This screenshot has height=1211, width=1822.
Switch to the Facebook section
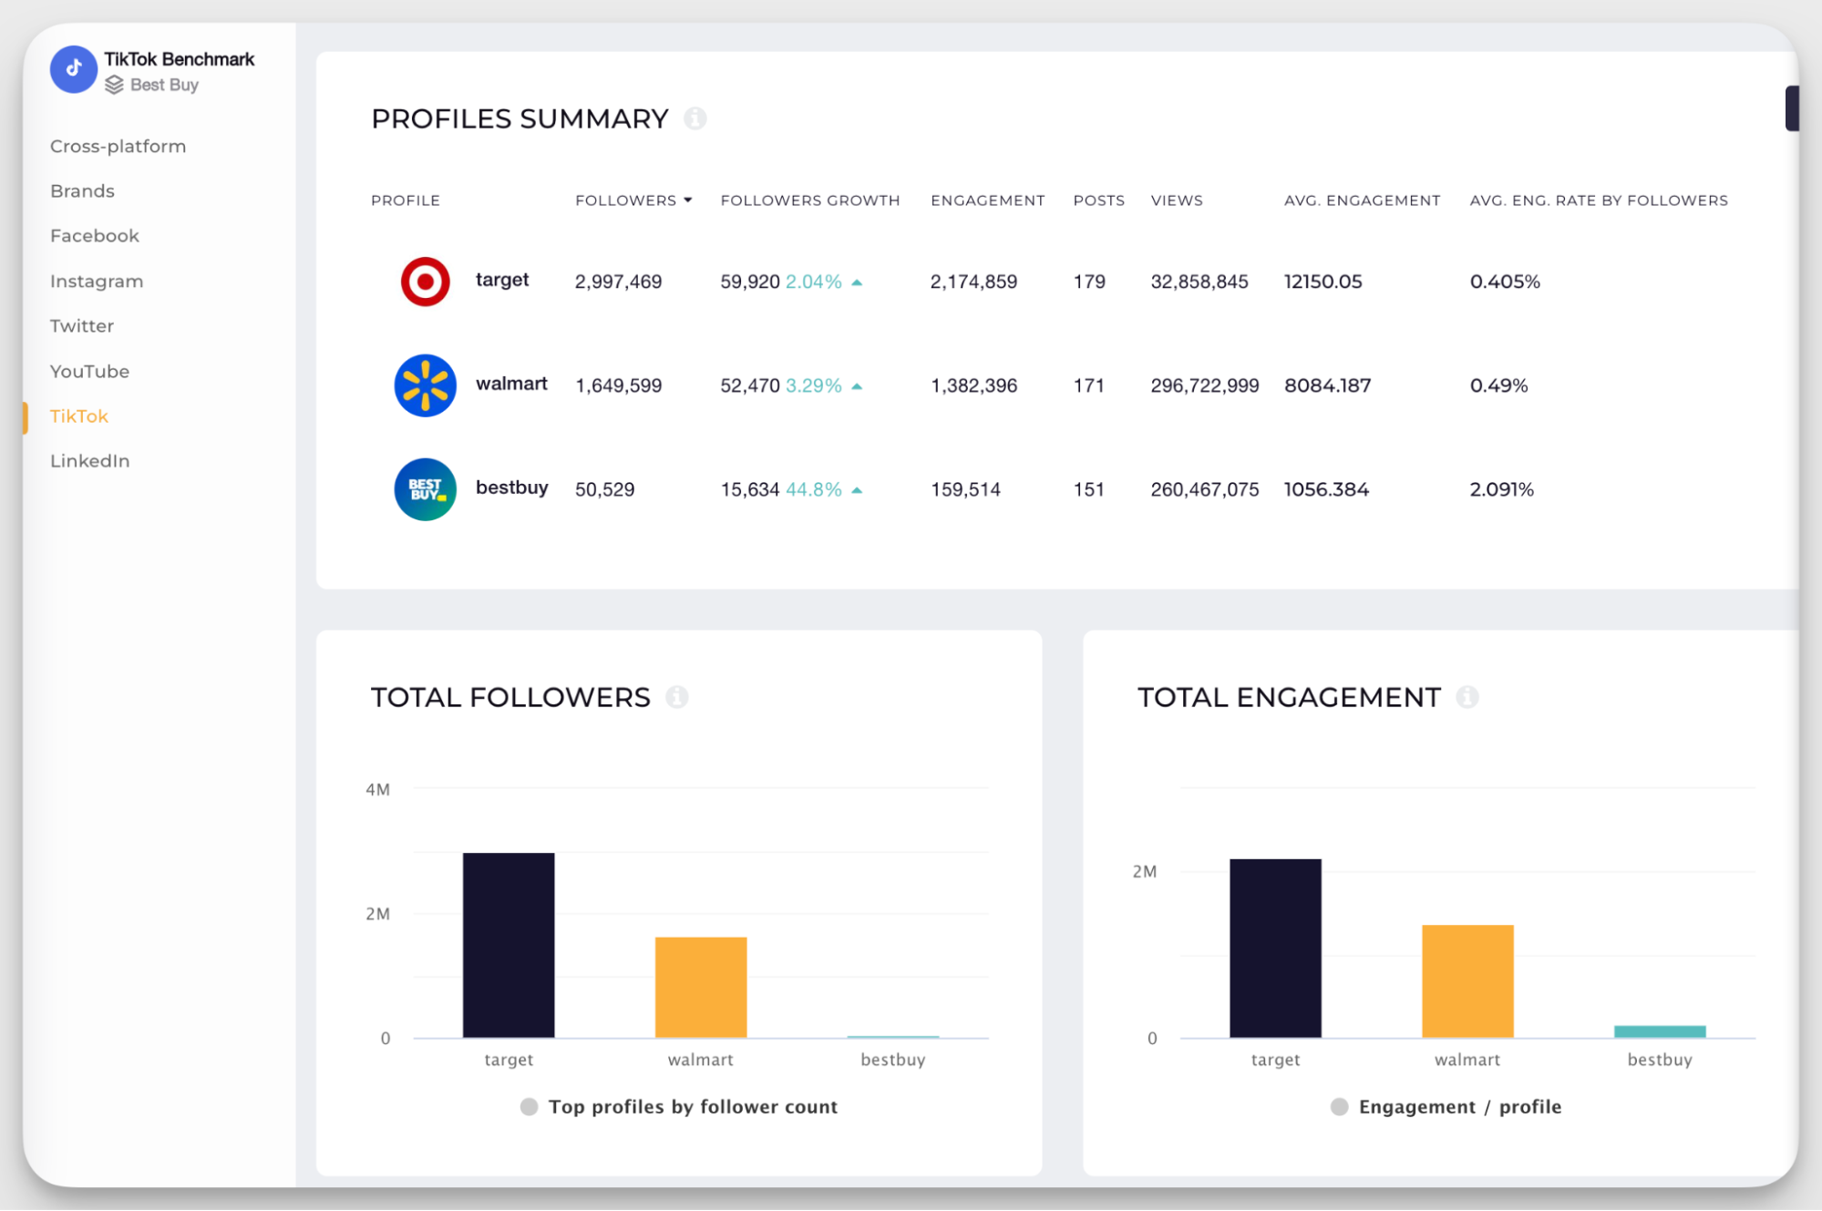point(95,235)
